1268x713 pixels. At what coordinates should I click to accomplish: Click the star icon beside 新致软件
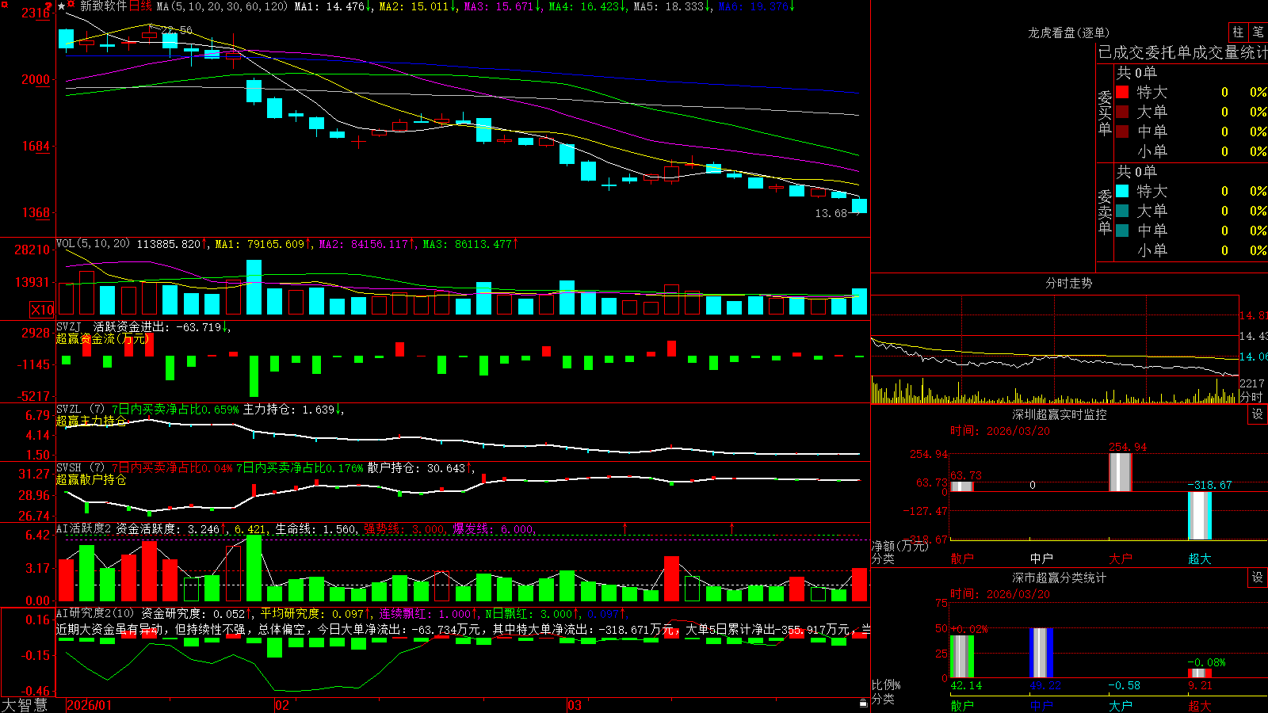tap(61, 6)
